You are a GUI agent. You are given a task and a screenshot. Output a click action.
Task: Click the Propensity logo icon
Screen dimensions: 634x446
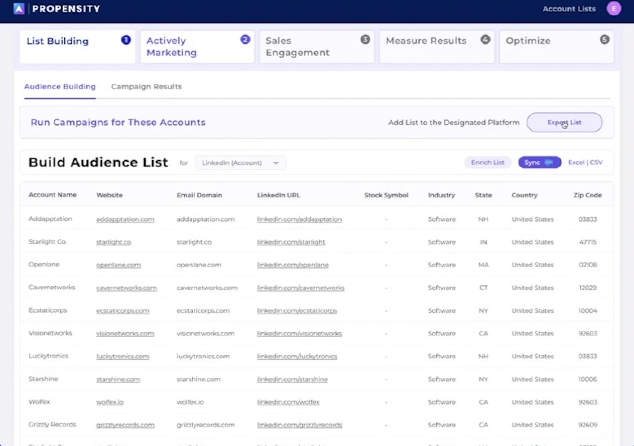point(19,9)
